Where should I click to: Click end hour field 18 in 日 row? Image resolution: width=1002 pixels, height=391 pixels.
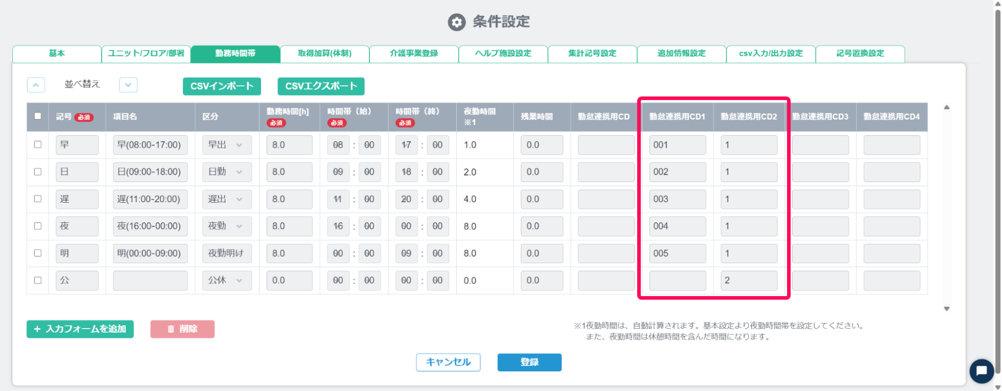tap(407, 172)
